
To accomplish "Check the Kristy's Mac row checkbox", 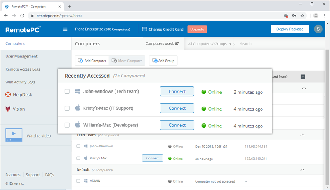I will pyautogui.click(x=78, y=158).
